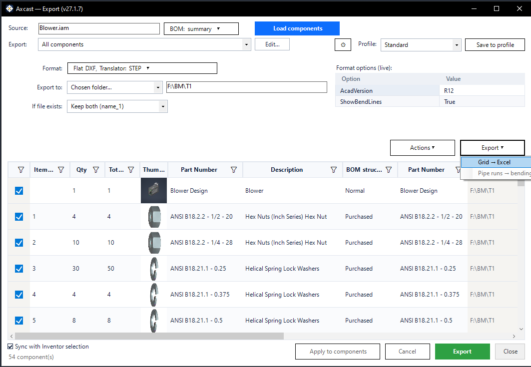Viewport: 531px width, 367px height.
Task: Click the R12 value cell
Action: [482, 91]
